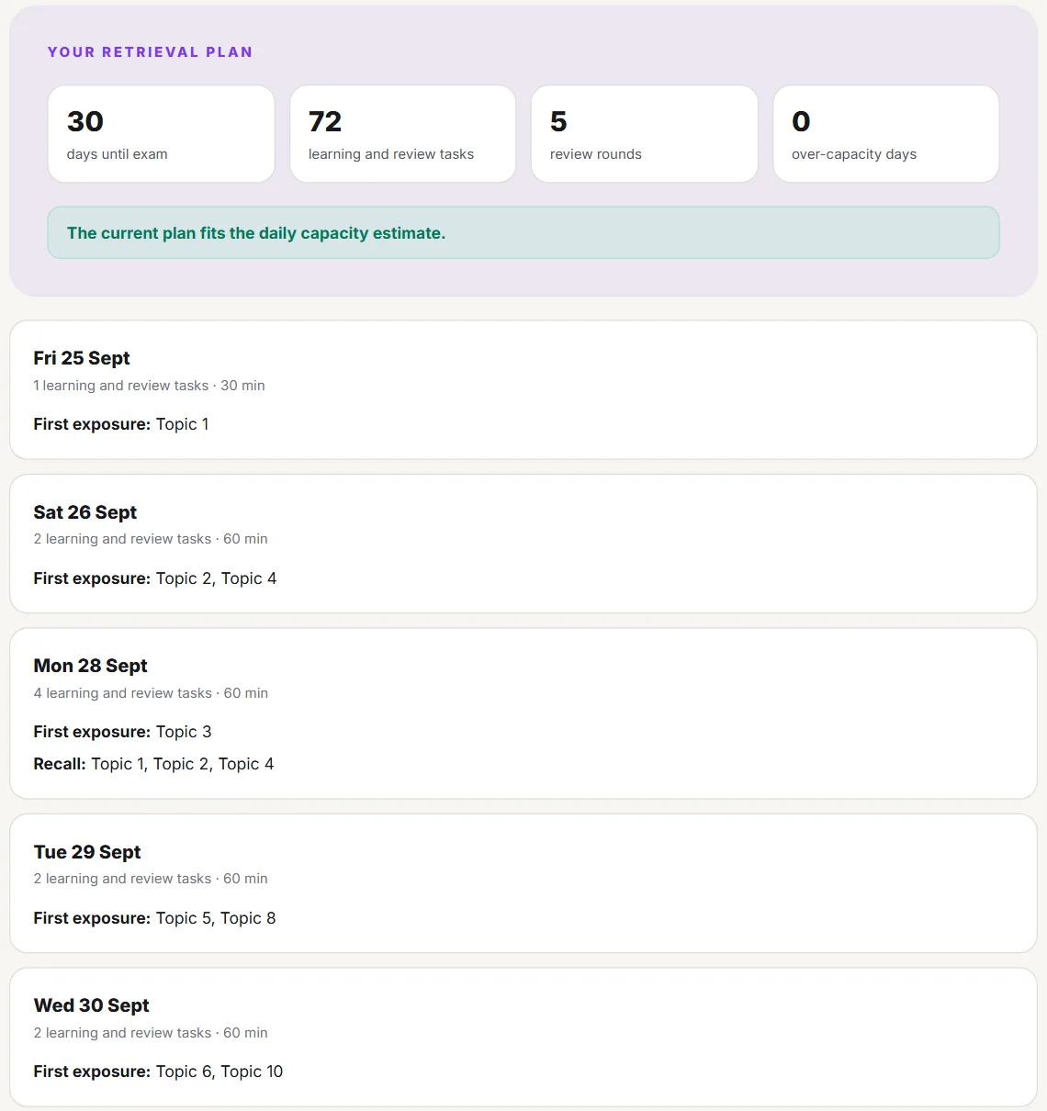1047x1111 pixels.
Task: Select the 30 days until exam card
Action: (162, 134)
